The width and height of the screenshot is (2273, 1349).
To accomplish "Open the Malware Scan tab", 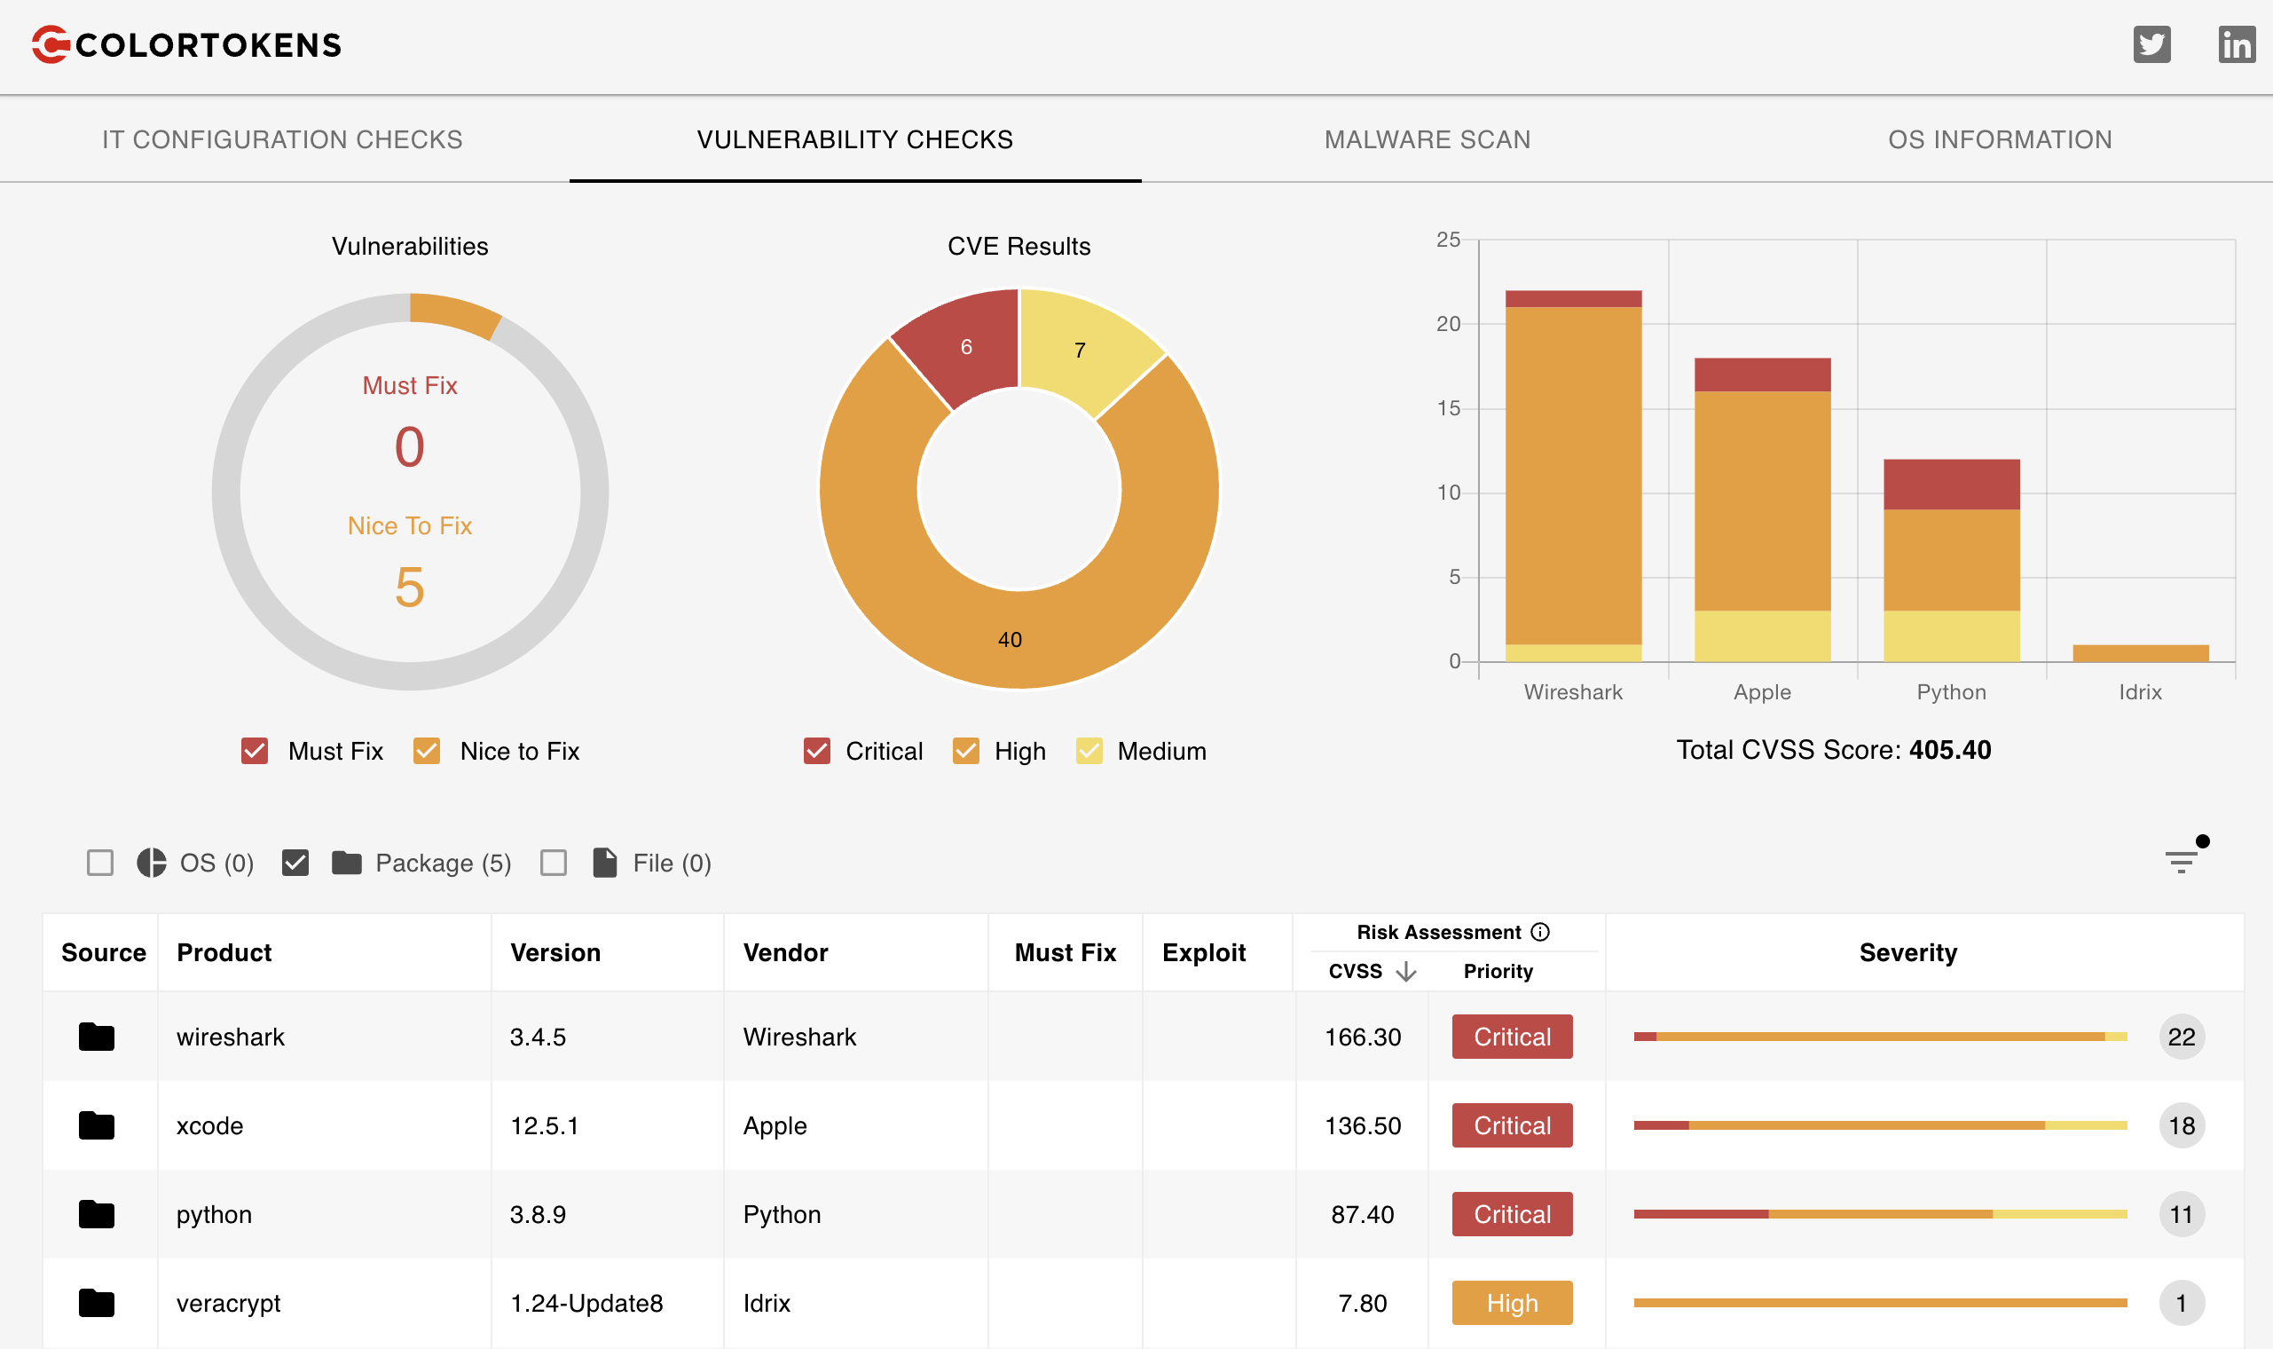I will click(x=1427, y=139).
